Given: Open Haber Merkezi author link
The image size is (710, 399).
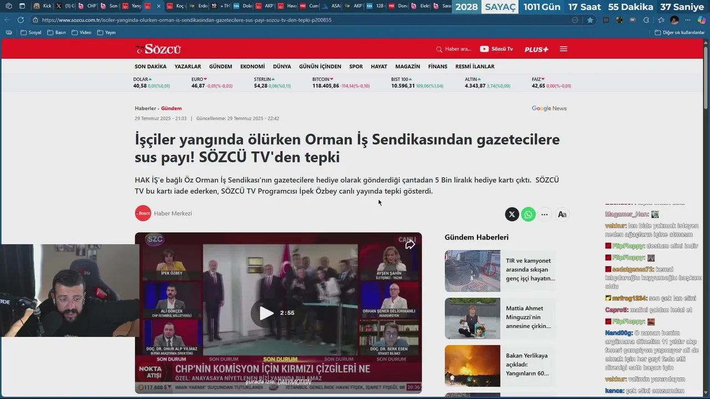Looking at the screenshot, I should point(173,213).
